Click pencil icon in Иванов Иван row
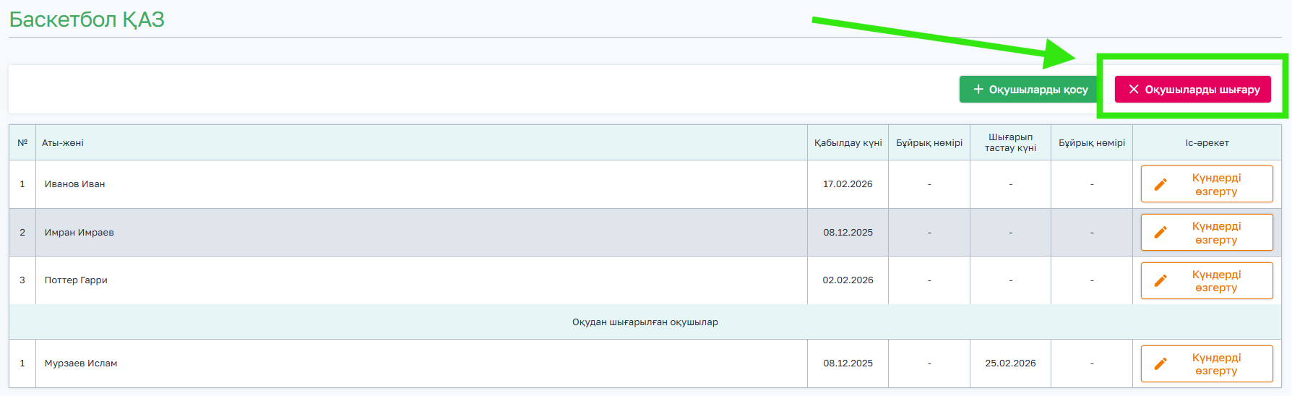 (1160, 184)
